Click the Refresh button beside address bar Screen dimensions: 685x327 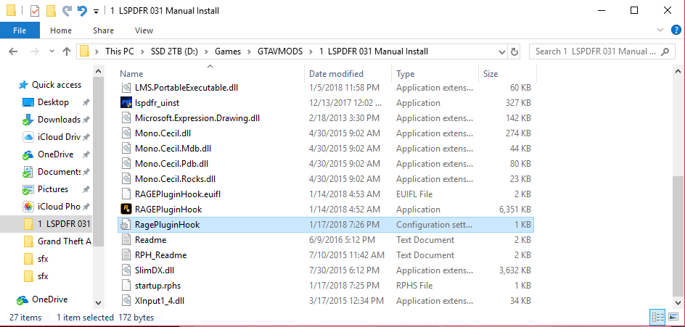pyautogui.click(x=514, y=51)
